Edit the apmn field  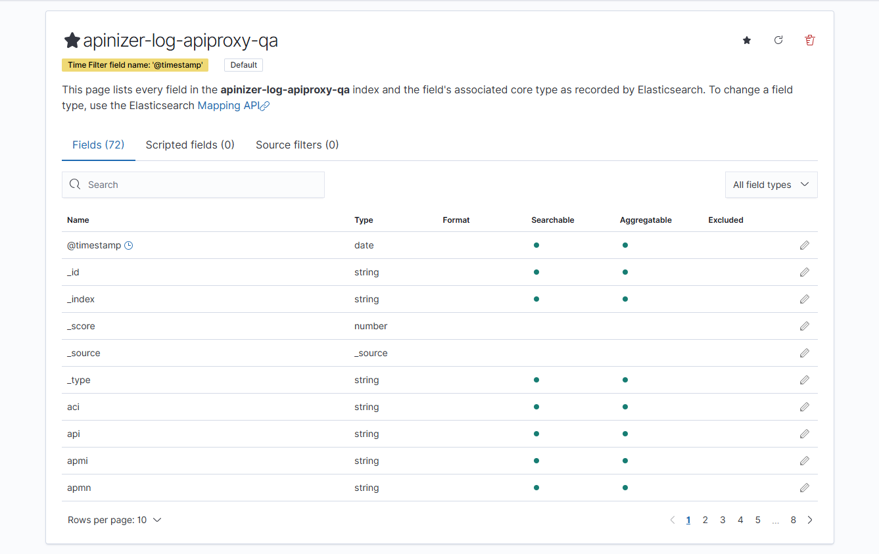point(804,488)
